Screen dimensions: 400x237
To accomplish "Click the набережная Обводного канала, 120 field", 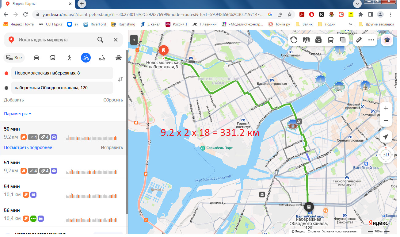I will (62, 88).
